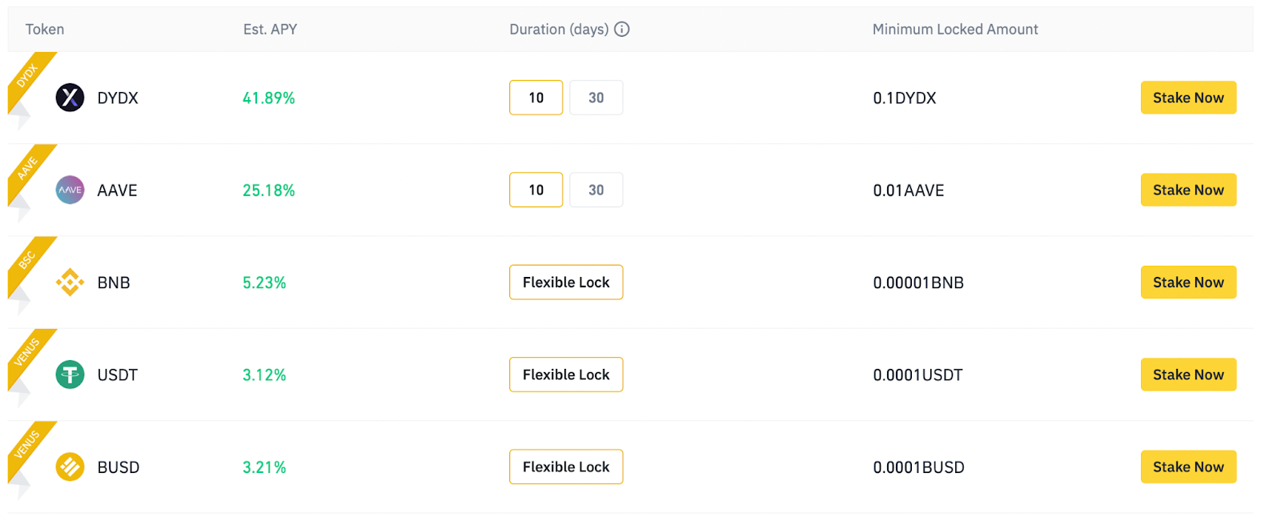This screenshot has height=525, width=1281.
Task: Open Flexible Lock option for USDT
Action: click(566, 374)
